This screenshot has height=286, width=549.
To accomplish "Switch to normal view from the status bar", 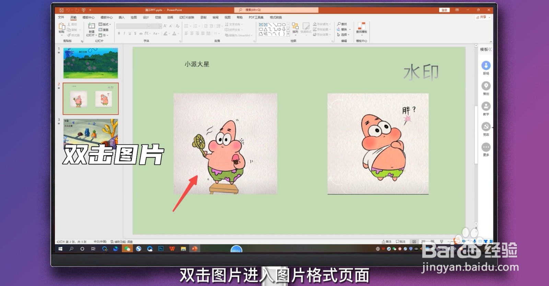I will pos(414,241).
